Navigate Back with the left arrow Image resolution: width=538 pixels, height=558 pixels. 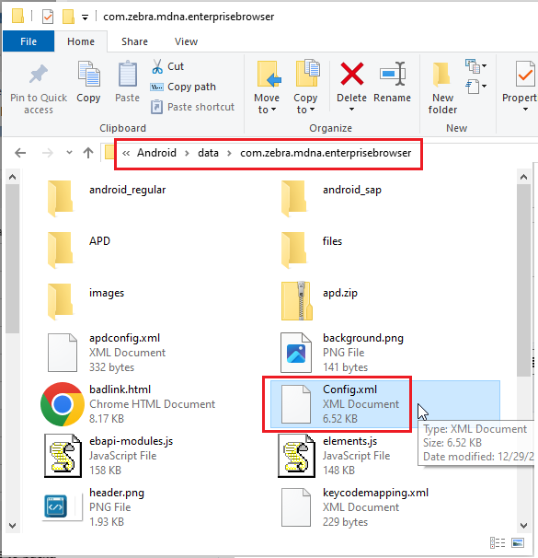[x=20, y=153]
